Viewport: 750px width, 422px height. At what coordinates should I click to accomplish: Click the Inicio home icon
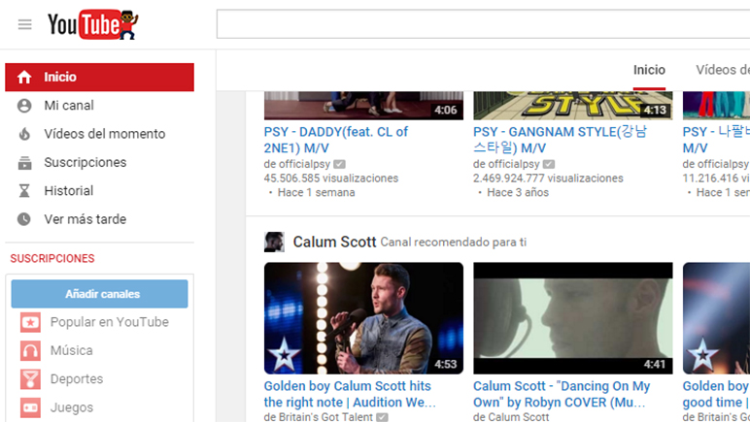point(24,77)
